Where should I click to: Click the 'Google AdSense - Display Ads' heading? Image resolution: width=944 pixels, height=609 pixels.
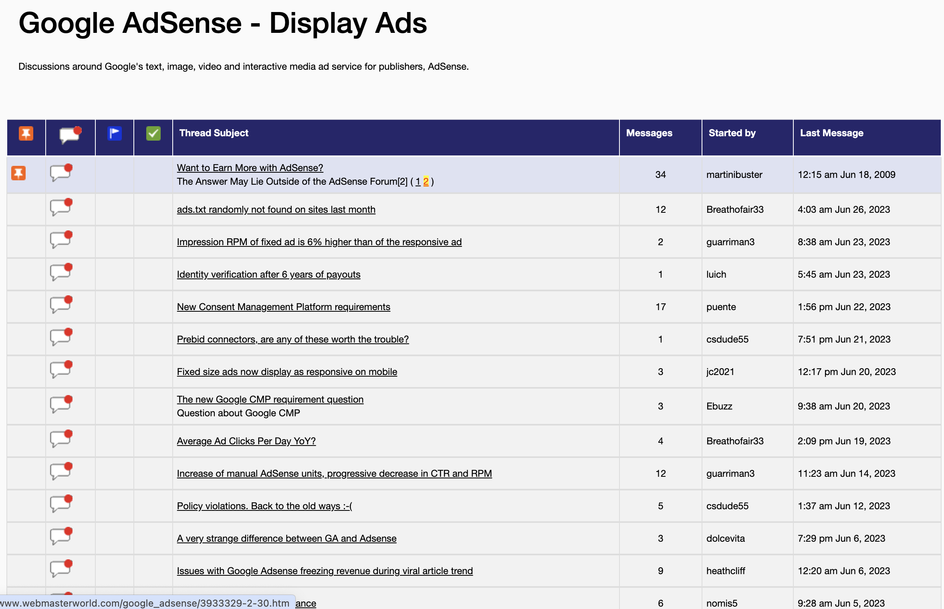(223, 23)
